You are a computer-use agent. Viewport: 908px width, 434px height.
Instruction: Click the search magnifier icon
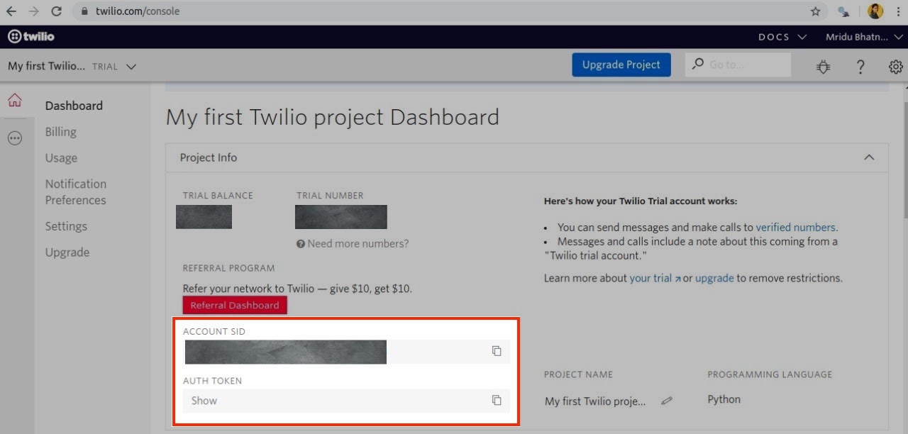698,64
